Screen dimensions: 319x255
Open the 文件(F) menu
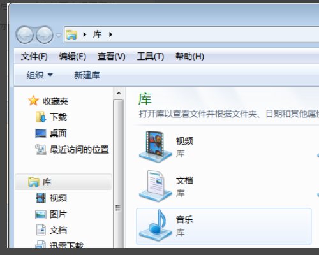tap(34, 57)
